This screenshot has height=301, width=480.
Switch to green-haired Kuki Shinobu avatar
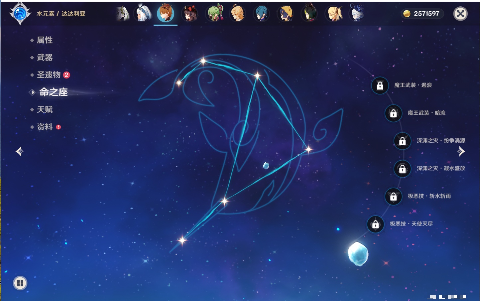click(214, 14)
